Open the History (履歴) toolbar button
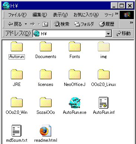Image resolution: width=136 pixels, height=144 pixels. pos(107,24)
